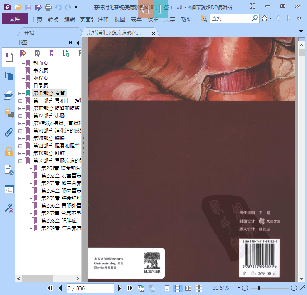
Task: Open the Bookmarks sidebar panel
Action: pyautogui.click(x=9, y=57)
